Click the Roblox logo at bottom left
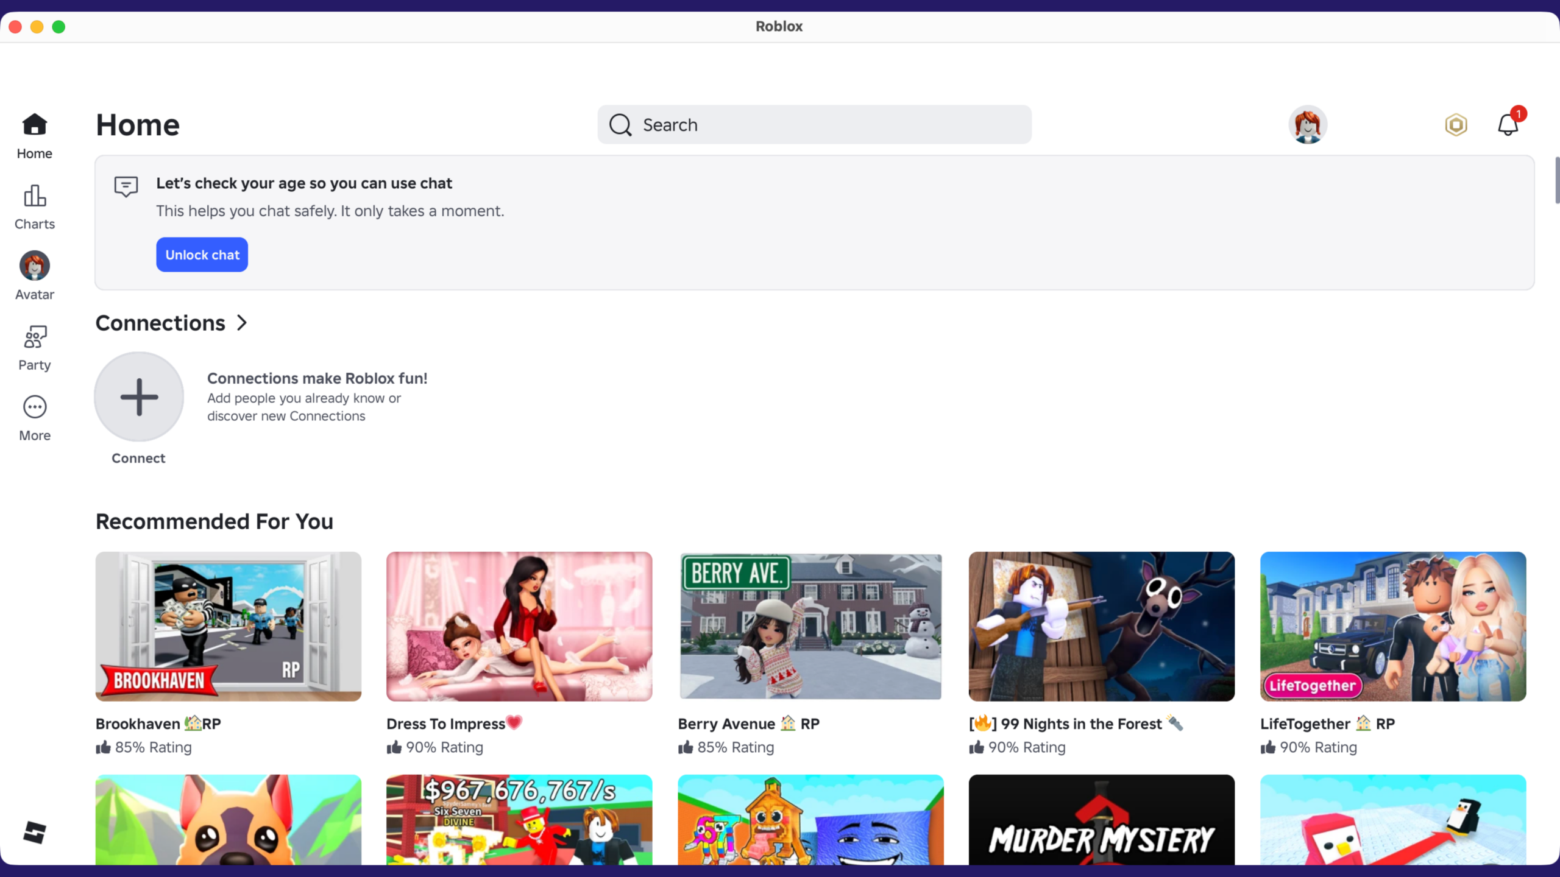This screenshot has width=1560, height=877. click(35, 833)
